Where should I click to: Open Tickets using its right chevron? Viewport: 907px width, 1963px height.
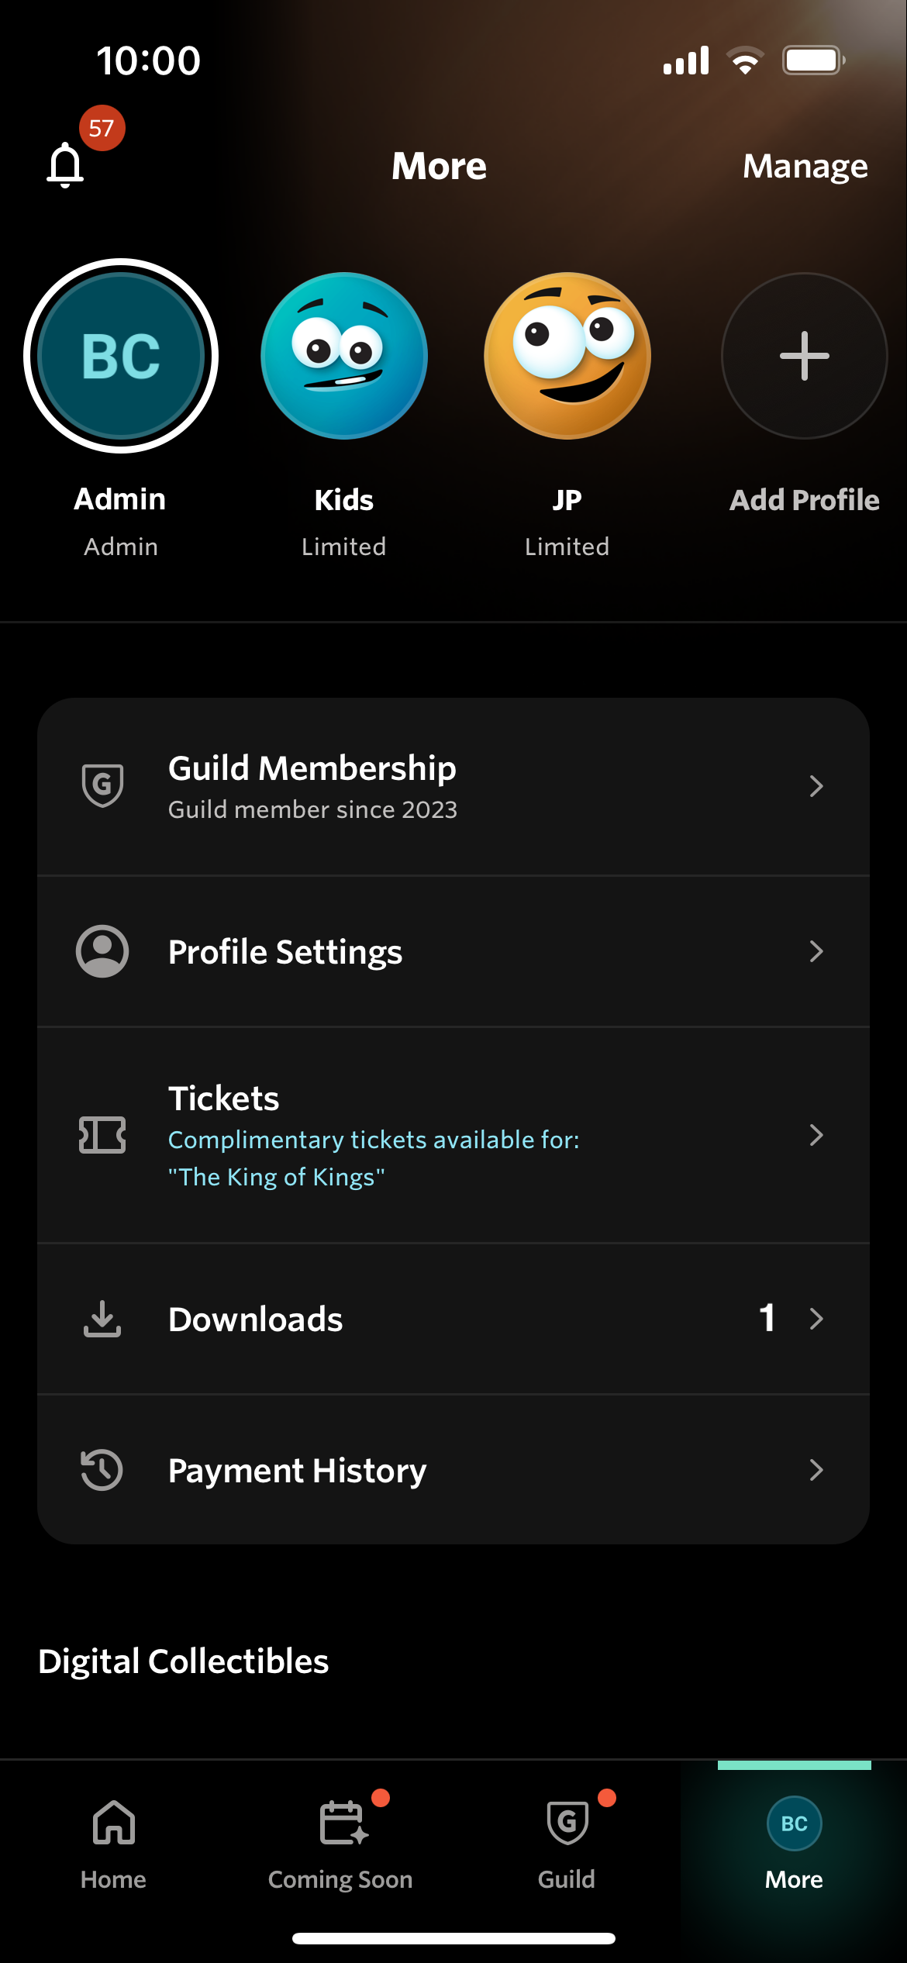[816, 1135]
